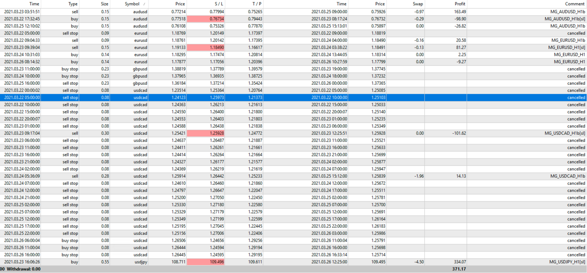Image resolution: width=587 pixels, height=273 pixels.
Task: Click the size value 0.30
Action: coord(105,133)
